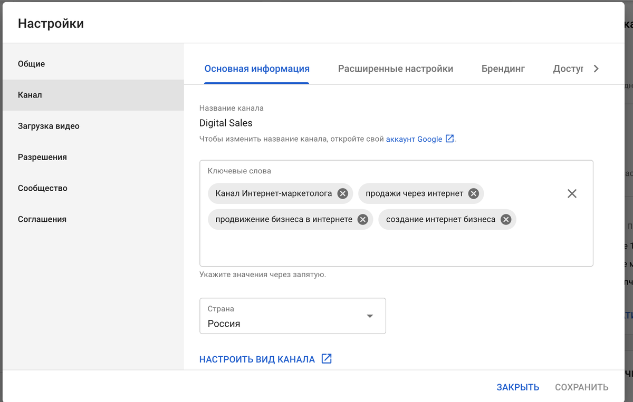This screenshot has height=402, width=633.
Task: Open the 'Расширенные настройки' tab
Action: [x=396, y=68]
